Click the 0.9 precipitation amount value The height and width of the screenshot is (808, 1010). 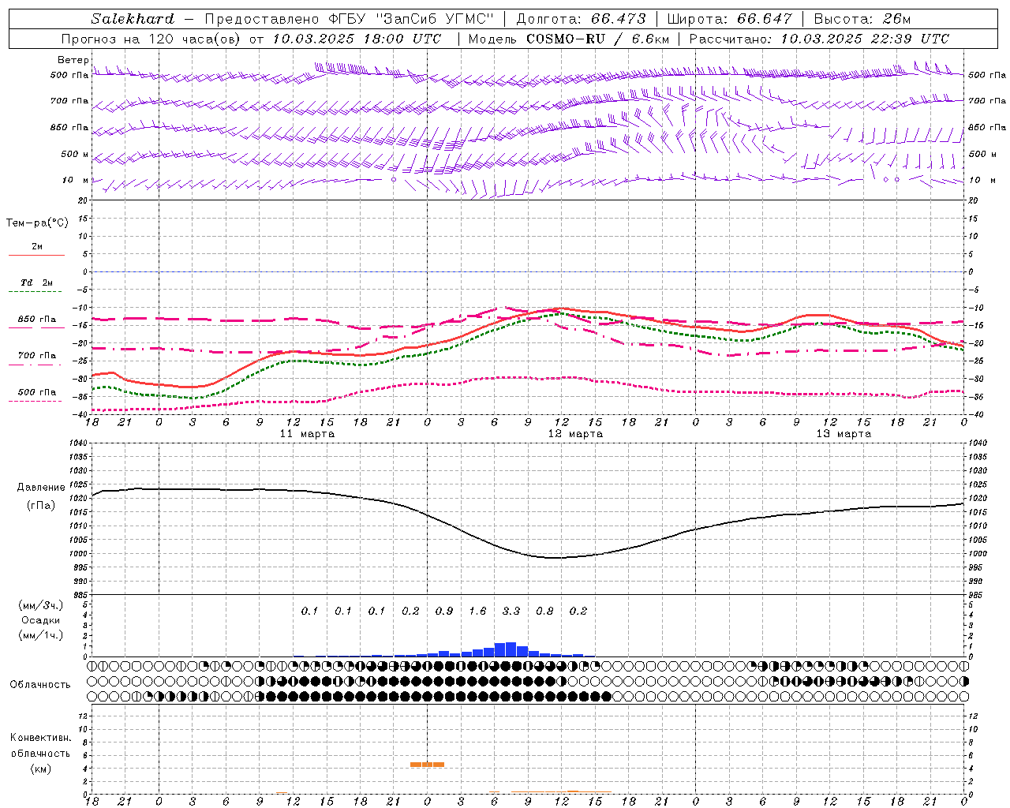(x=444, y=611)
